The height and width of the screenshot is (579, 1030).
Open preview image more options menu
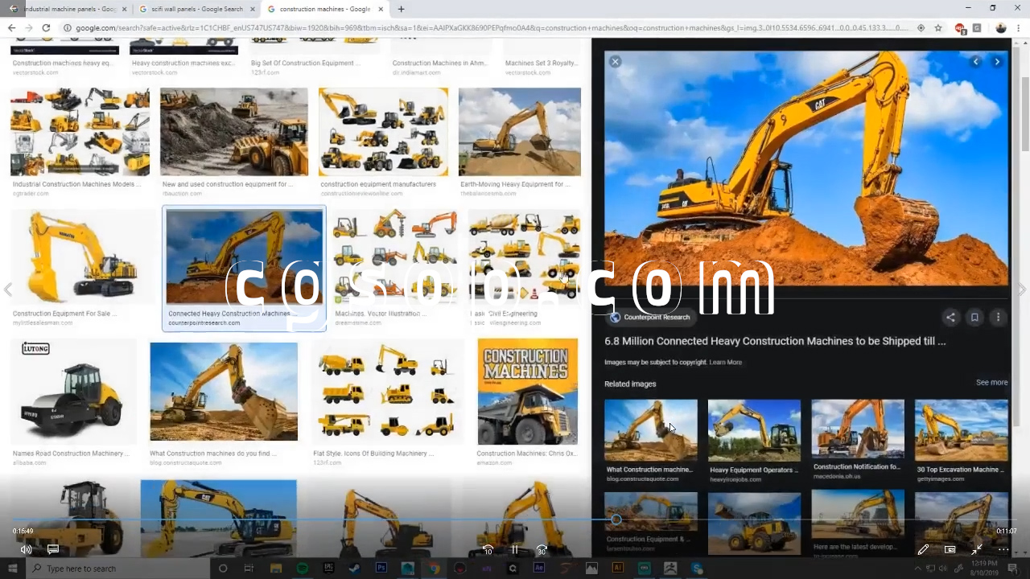998,317
